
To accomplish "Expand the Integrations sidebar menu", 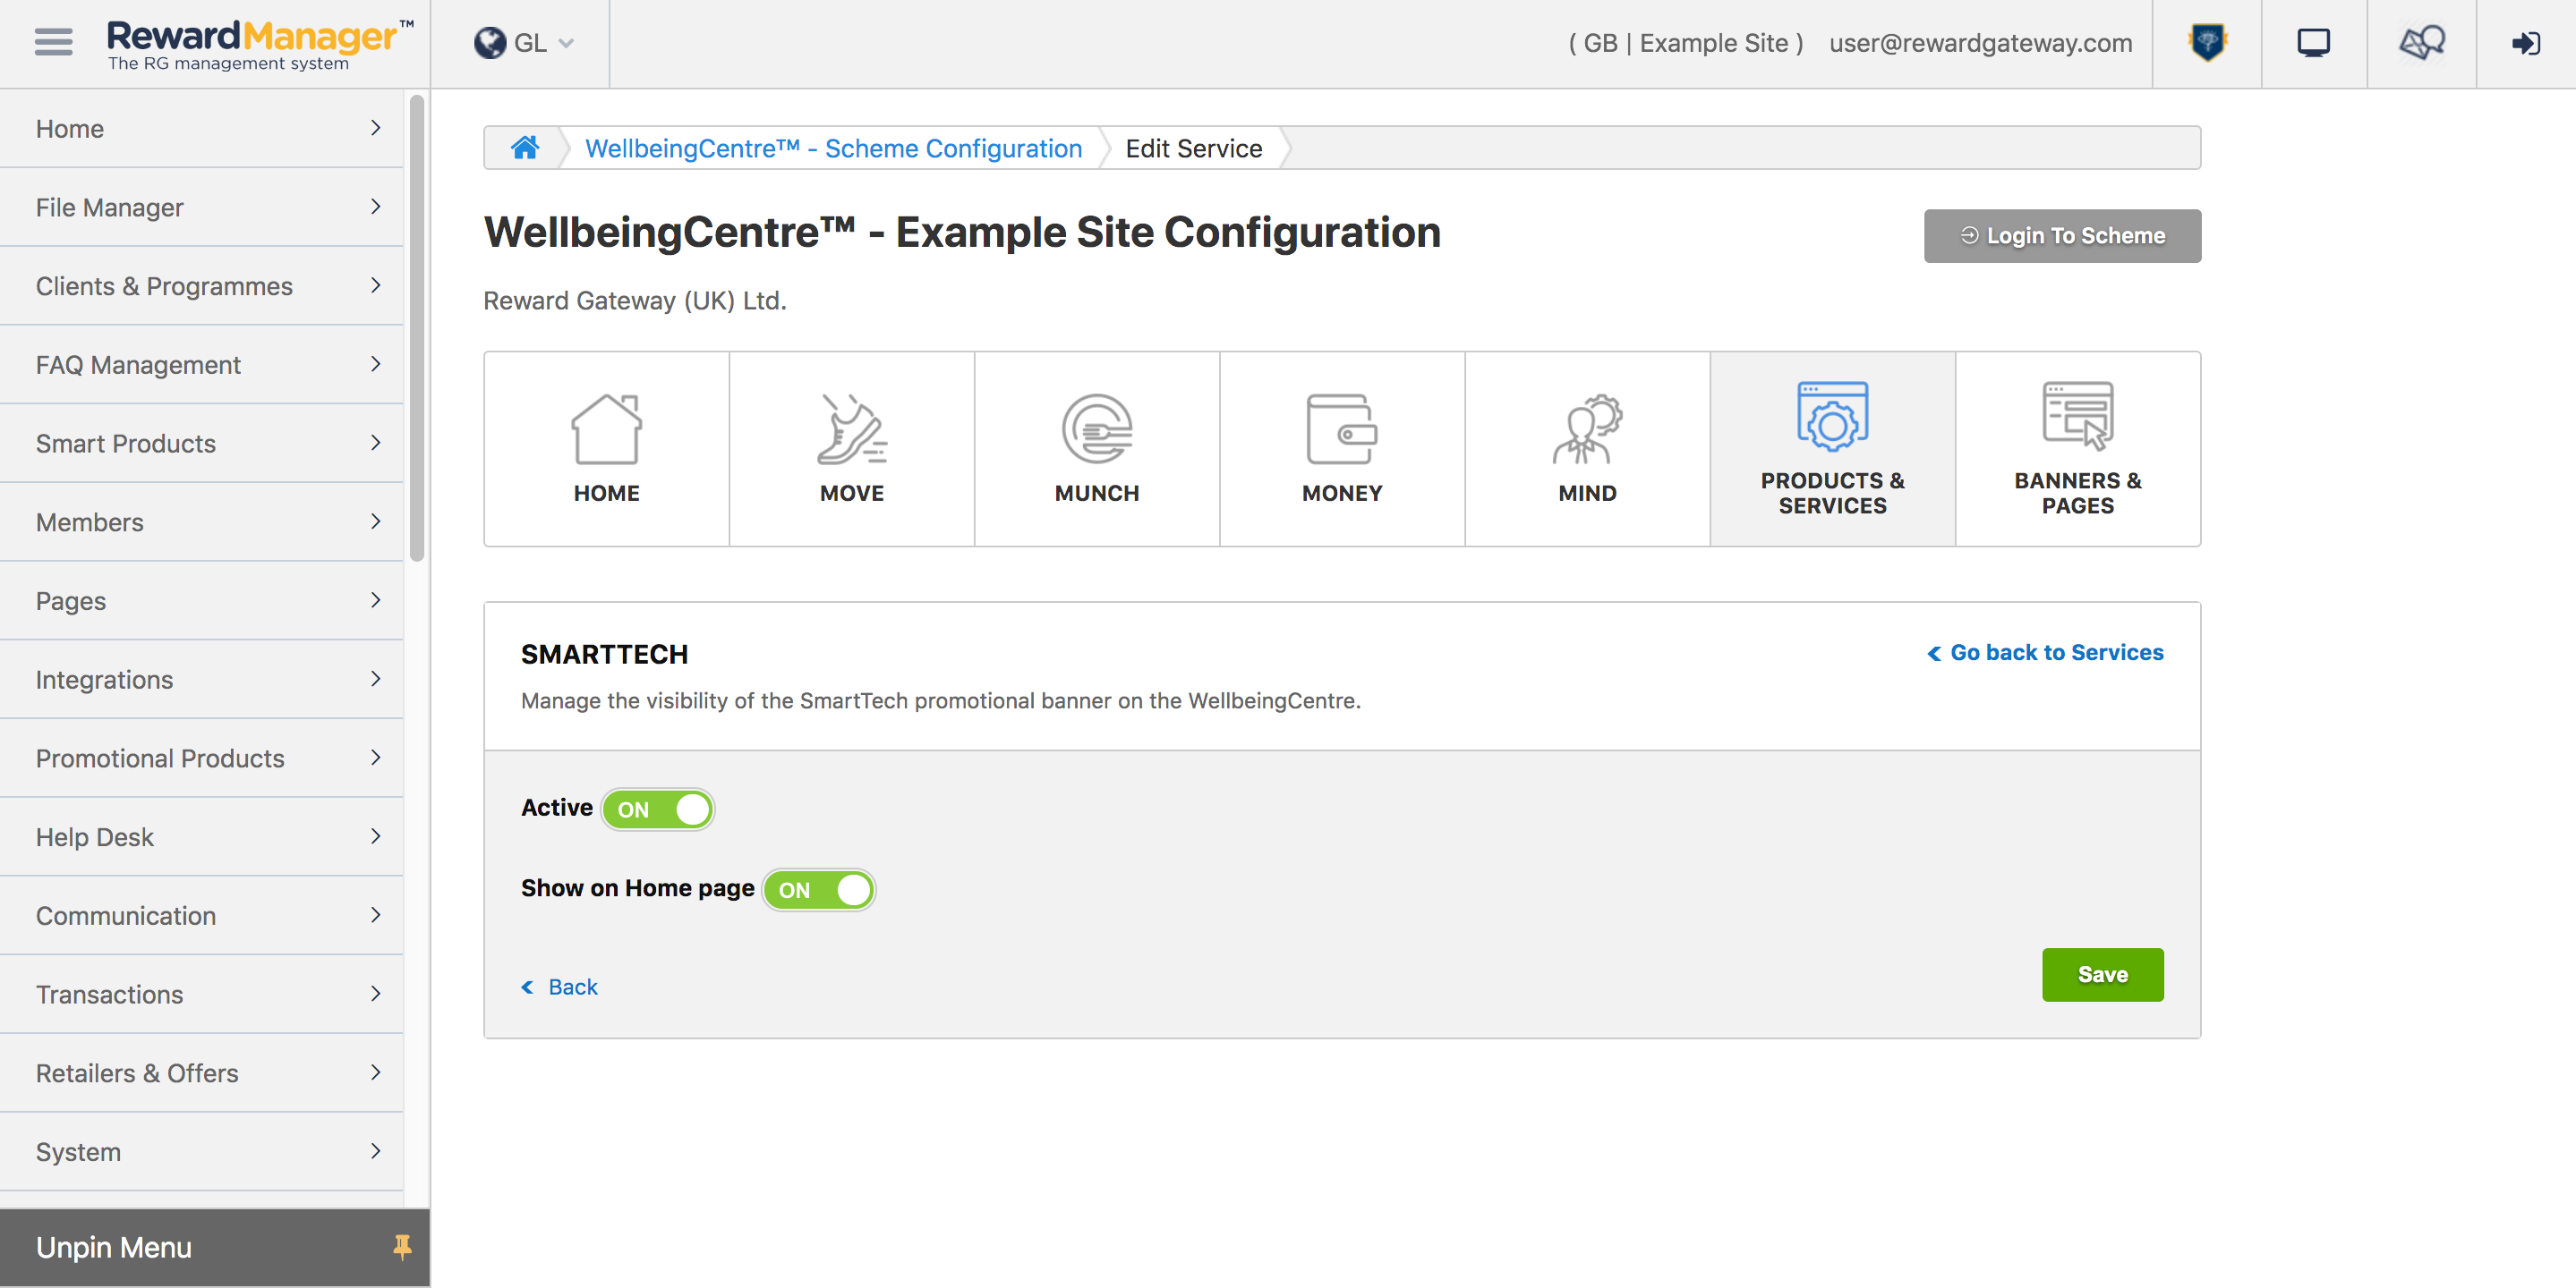I will pyautogui.click(x=201, y=680).
